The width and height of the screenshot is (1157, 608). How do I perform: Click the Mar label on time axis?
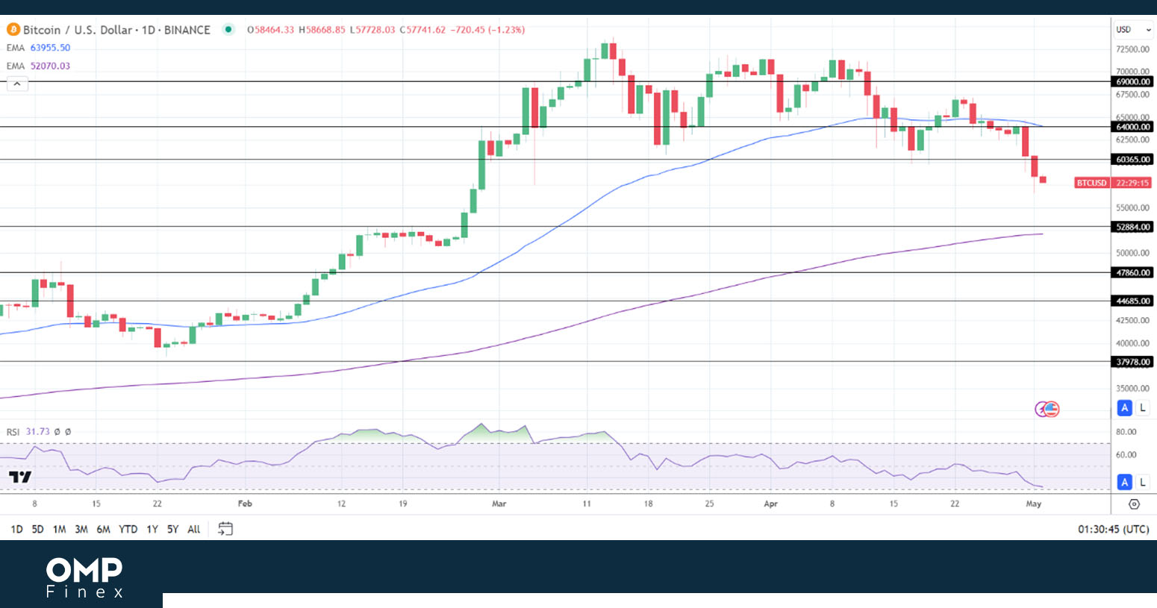tap(499, 504)
